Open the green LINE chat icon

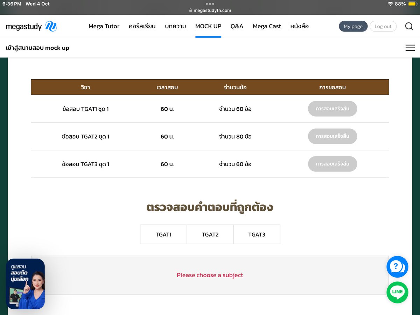[397, 292]
